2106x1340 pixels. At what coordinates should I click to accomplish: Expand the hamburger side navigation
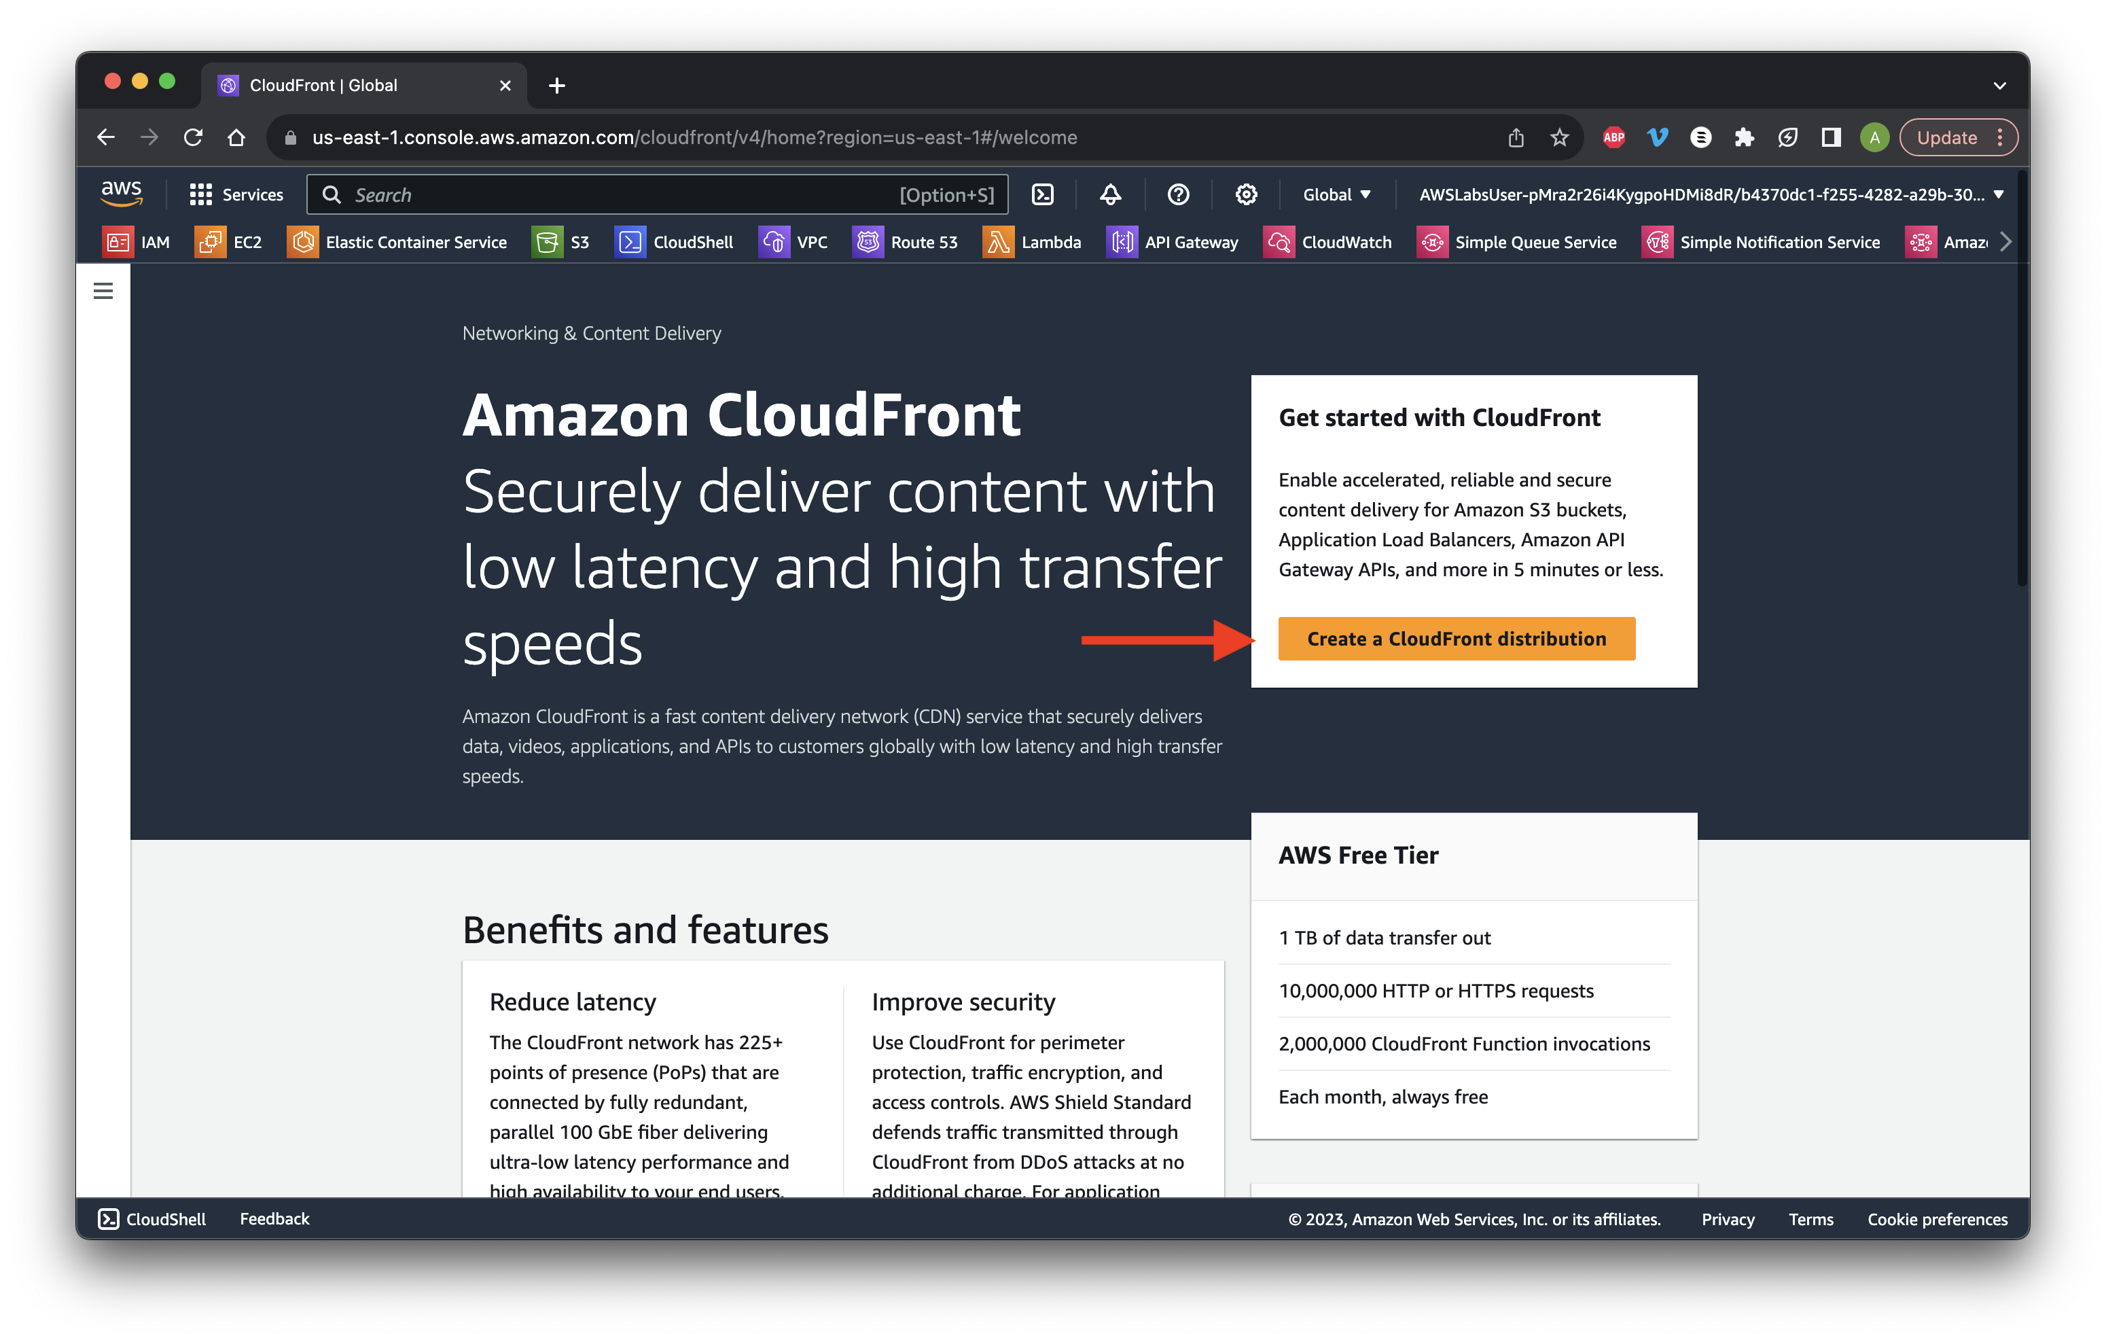[103, 292]
